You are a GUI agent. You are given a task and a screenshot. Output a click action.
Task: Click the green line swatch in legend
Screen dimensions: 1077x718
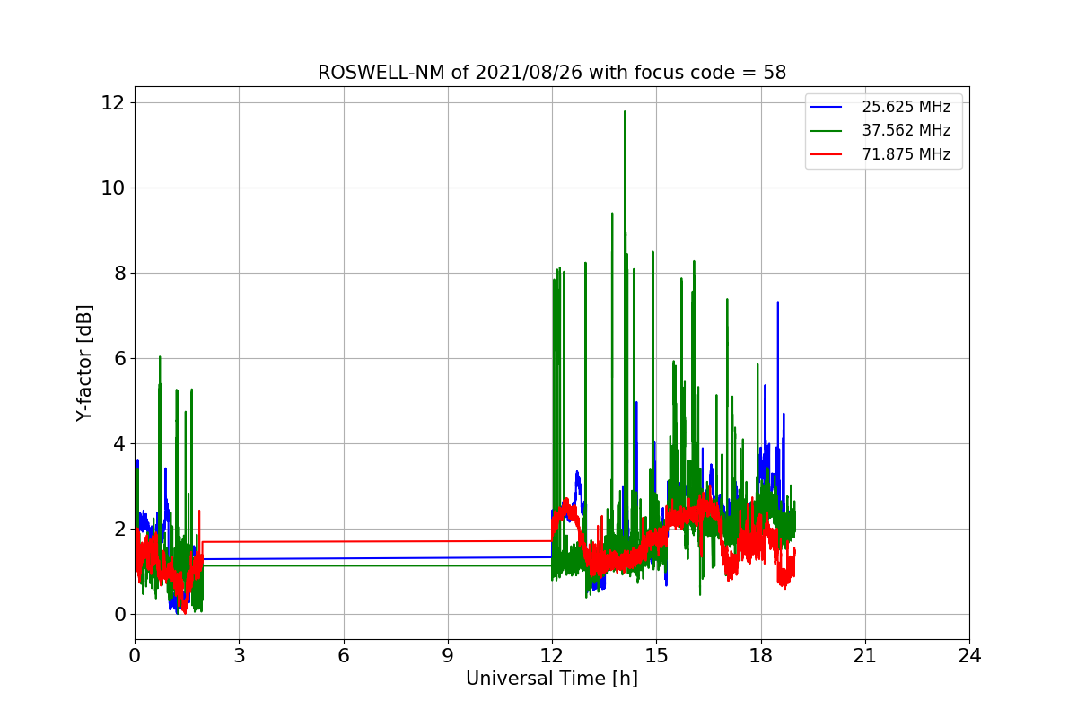827,131
